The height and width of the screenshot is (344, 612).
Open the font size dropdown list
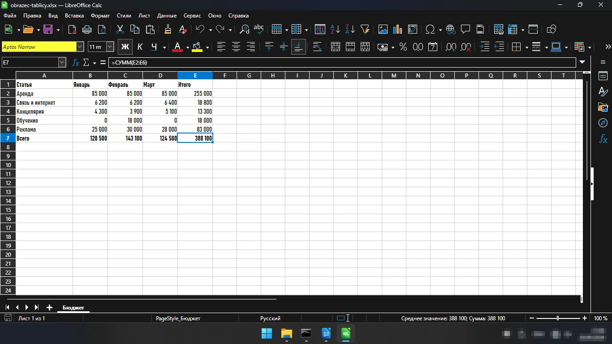(110, 47)
